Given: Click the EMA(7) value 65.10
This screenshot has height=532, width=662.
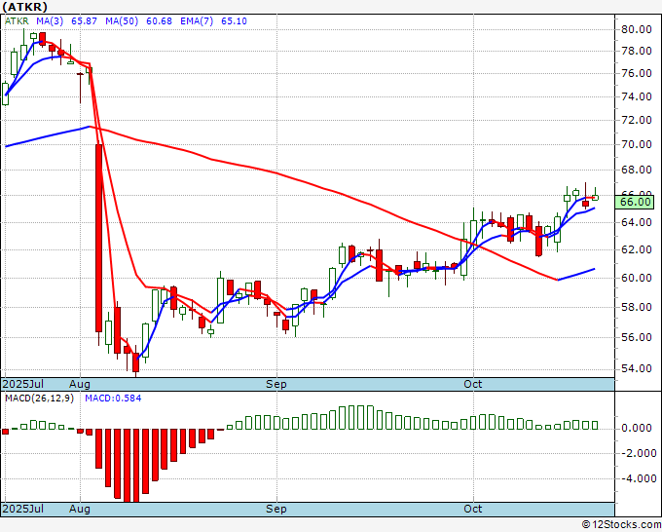Looking at the screenshot, I should pyautogui.click(x=234, y=21).
